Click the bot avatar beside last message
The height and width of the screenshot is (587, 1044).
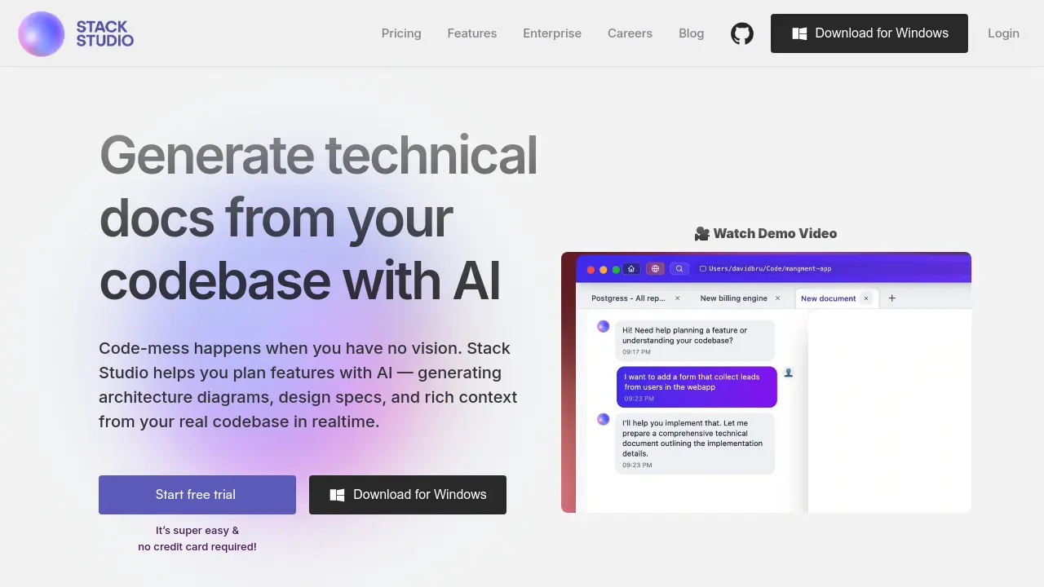point(604,419)
